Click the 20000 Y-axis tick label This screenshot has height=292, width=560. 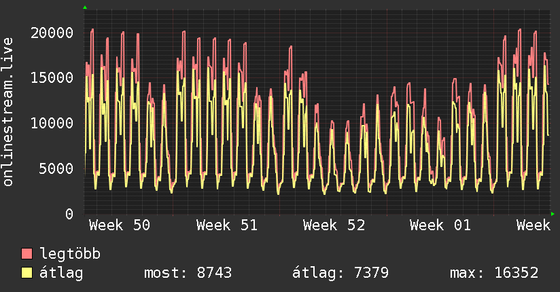pyautogui.click(x=53, y=33)
